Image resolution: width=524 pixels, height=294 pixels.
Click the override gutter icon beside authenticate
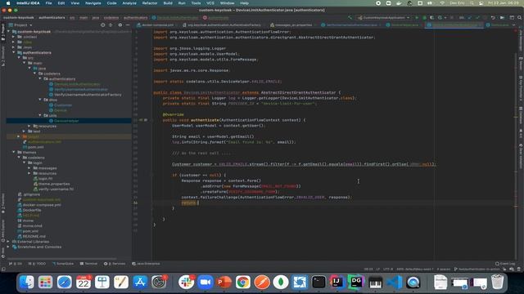[141, 120]
